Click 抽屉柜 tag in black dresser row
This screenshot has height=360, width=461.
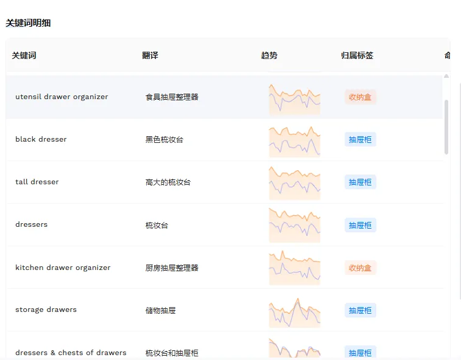click(x=360, y=139)
